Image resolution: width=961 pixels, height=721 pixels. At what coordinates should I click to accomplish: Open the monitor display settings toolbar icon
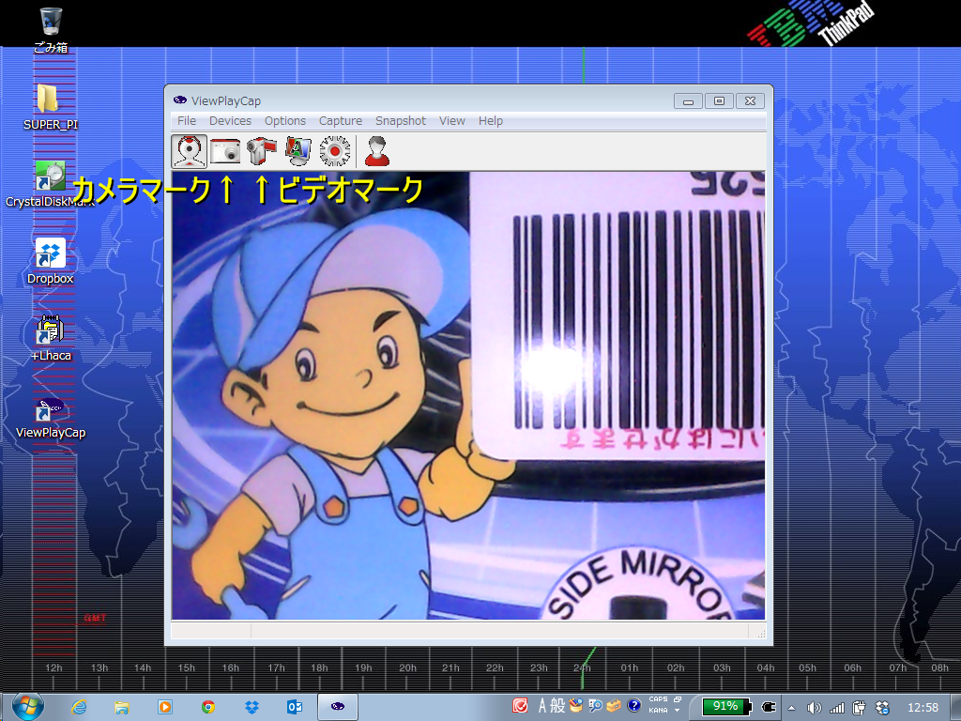pos(297,151)
